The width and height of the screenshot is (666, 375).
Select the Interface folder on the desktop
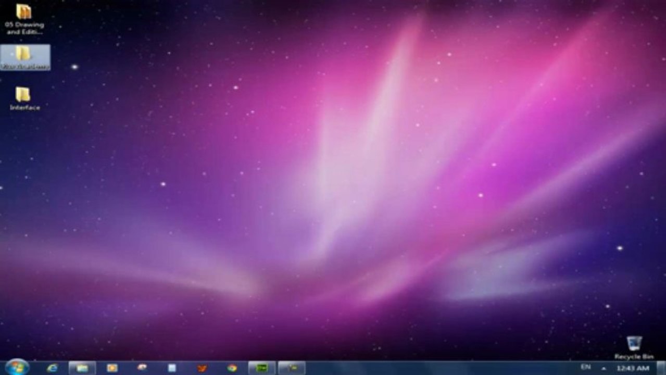(x=24, y=98)
